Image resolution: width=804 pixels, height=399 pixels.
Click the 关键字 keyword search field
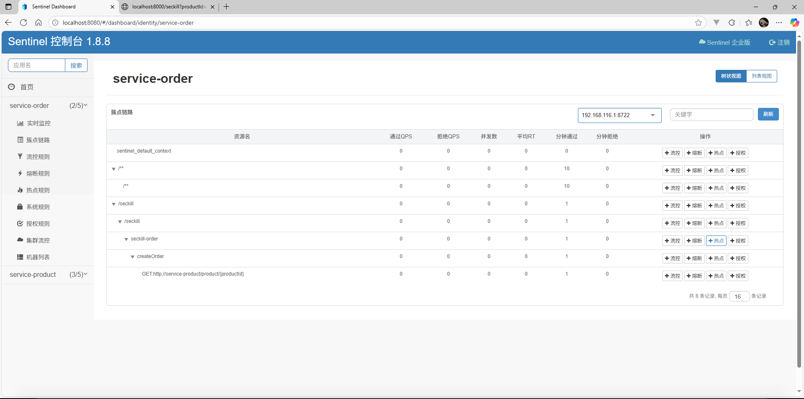pyautogui.click(x=711, y=115)
